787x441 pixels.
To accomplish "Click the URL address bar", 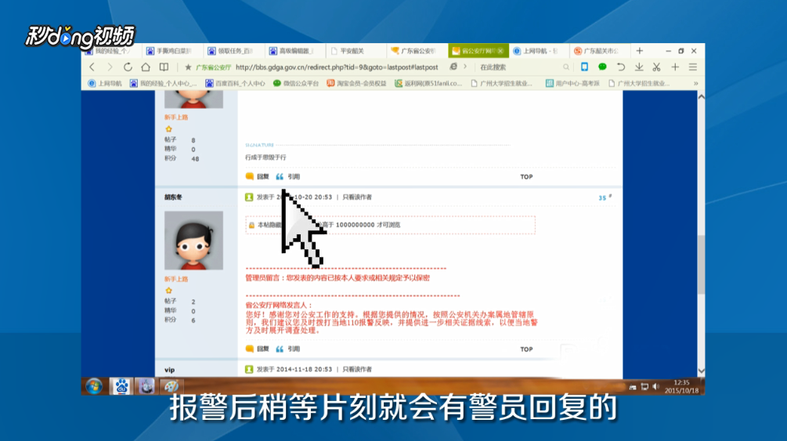I will (x=336, y=67).
